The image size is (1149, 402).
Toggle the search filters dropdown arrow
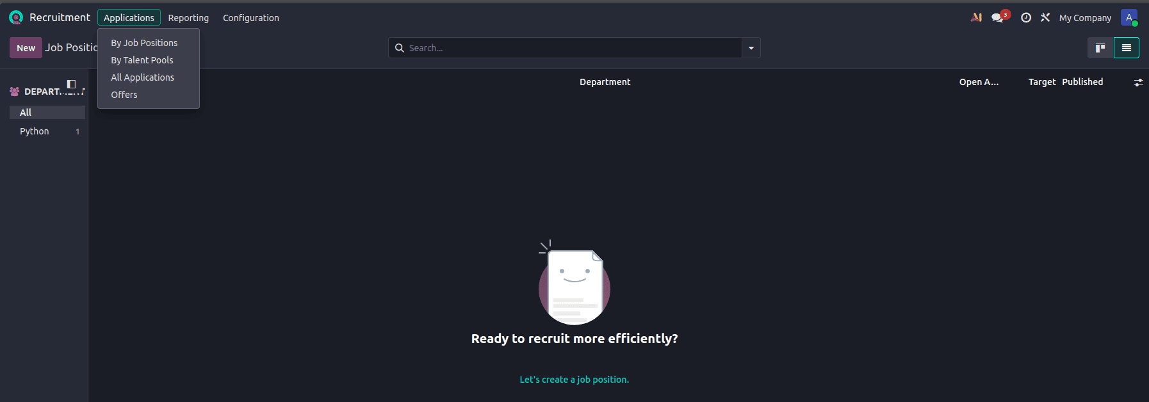pyautogui.click(x=751, y=48)
